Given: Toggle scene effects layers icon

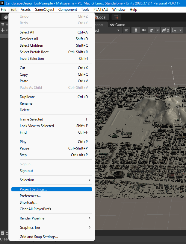Looking at the screenshot, I should tap(151, 30).
